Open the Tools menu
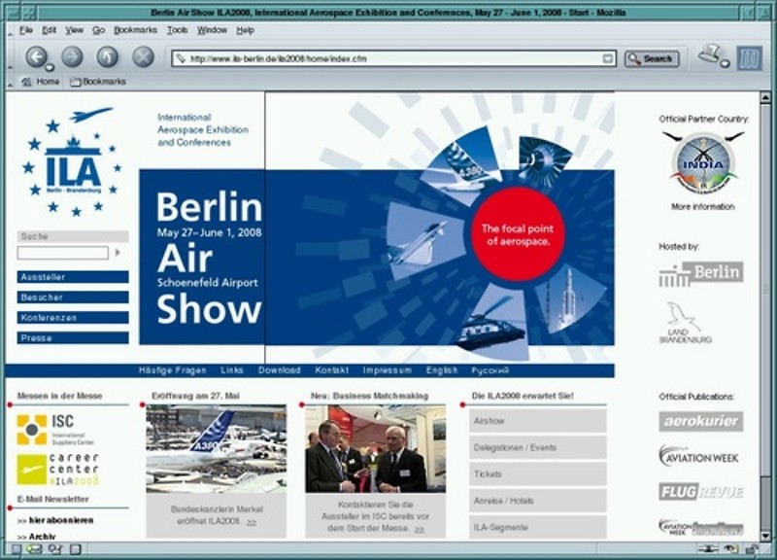This screenshot has height=560, width=777. pos(177,31)
